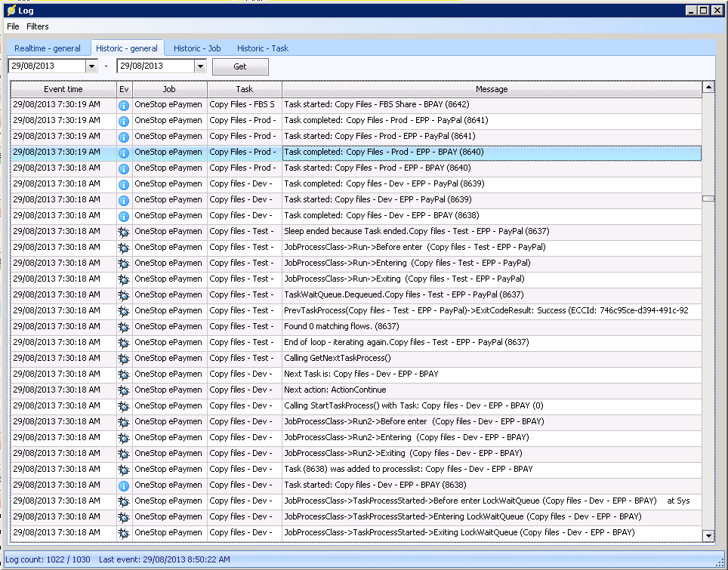The image size is (728, 570).
Task: Open the end date dropdown calendar
Action: tap(199, 66)
